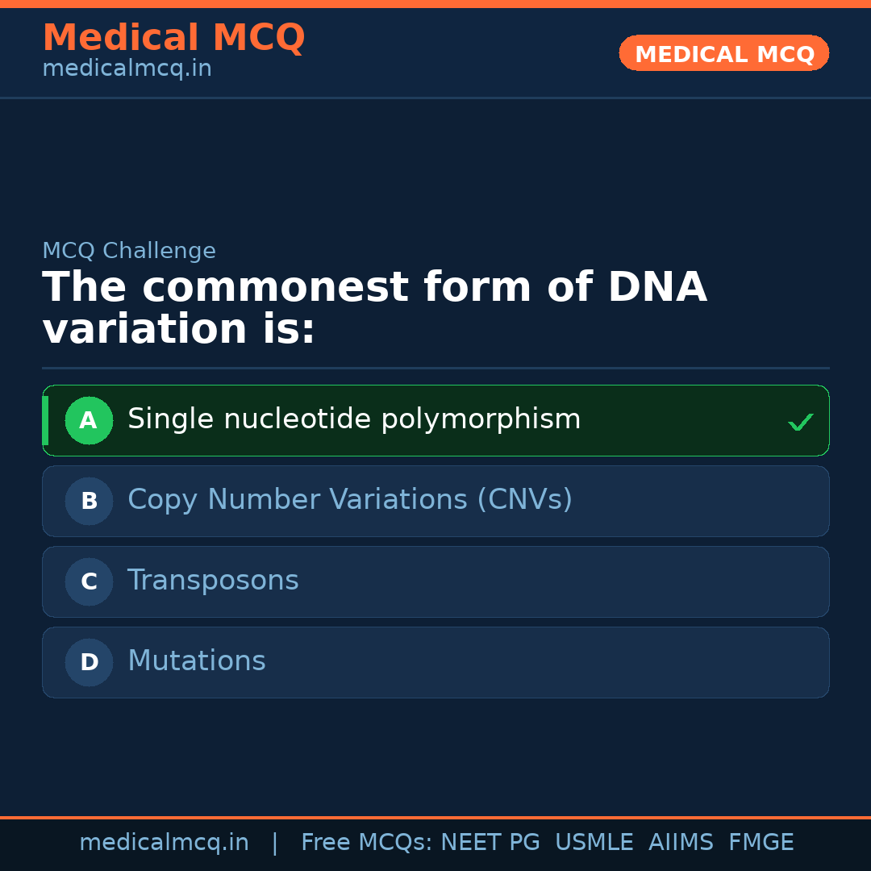Click the question text about DNA variation

click(x=374, y=309)
